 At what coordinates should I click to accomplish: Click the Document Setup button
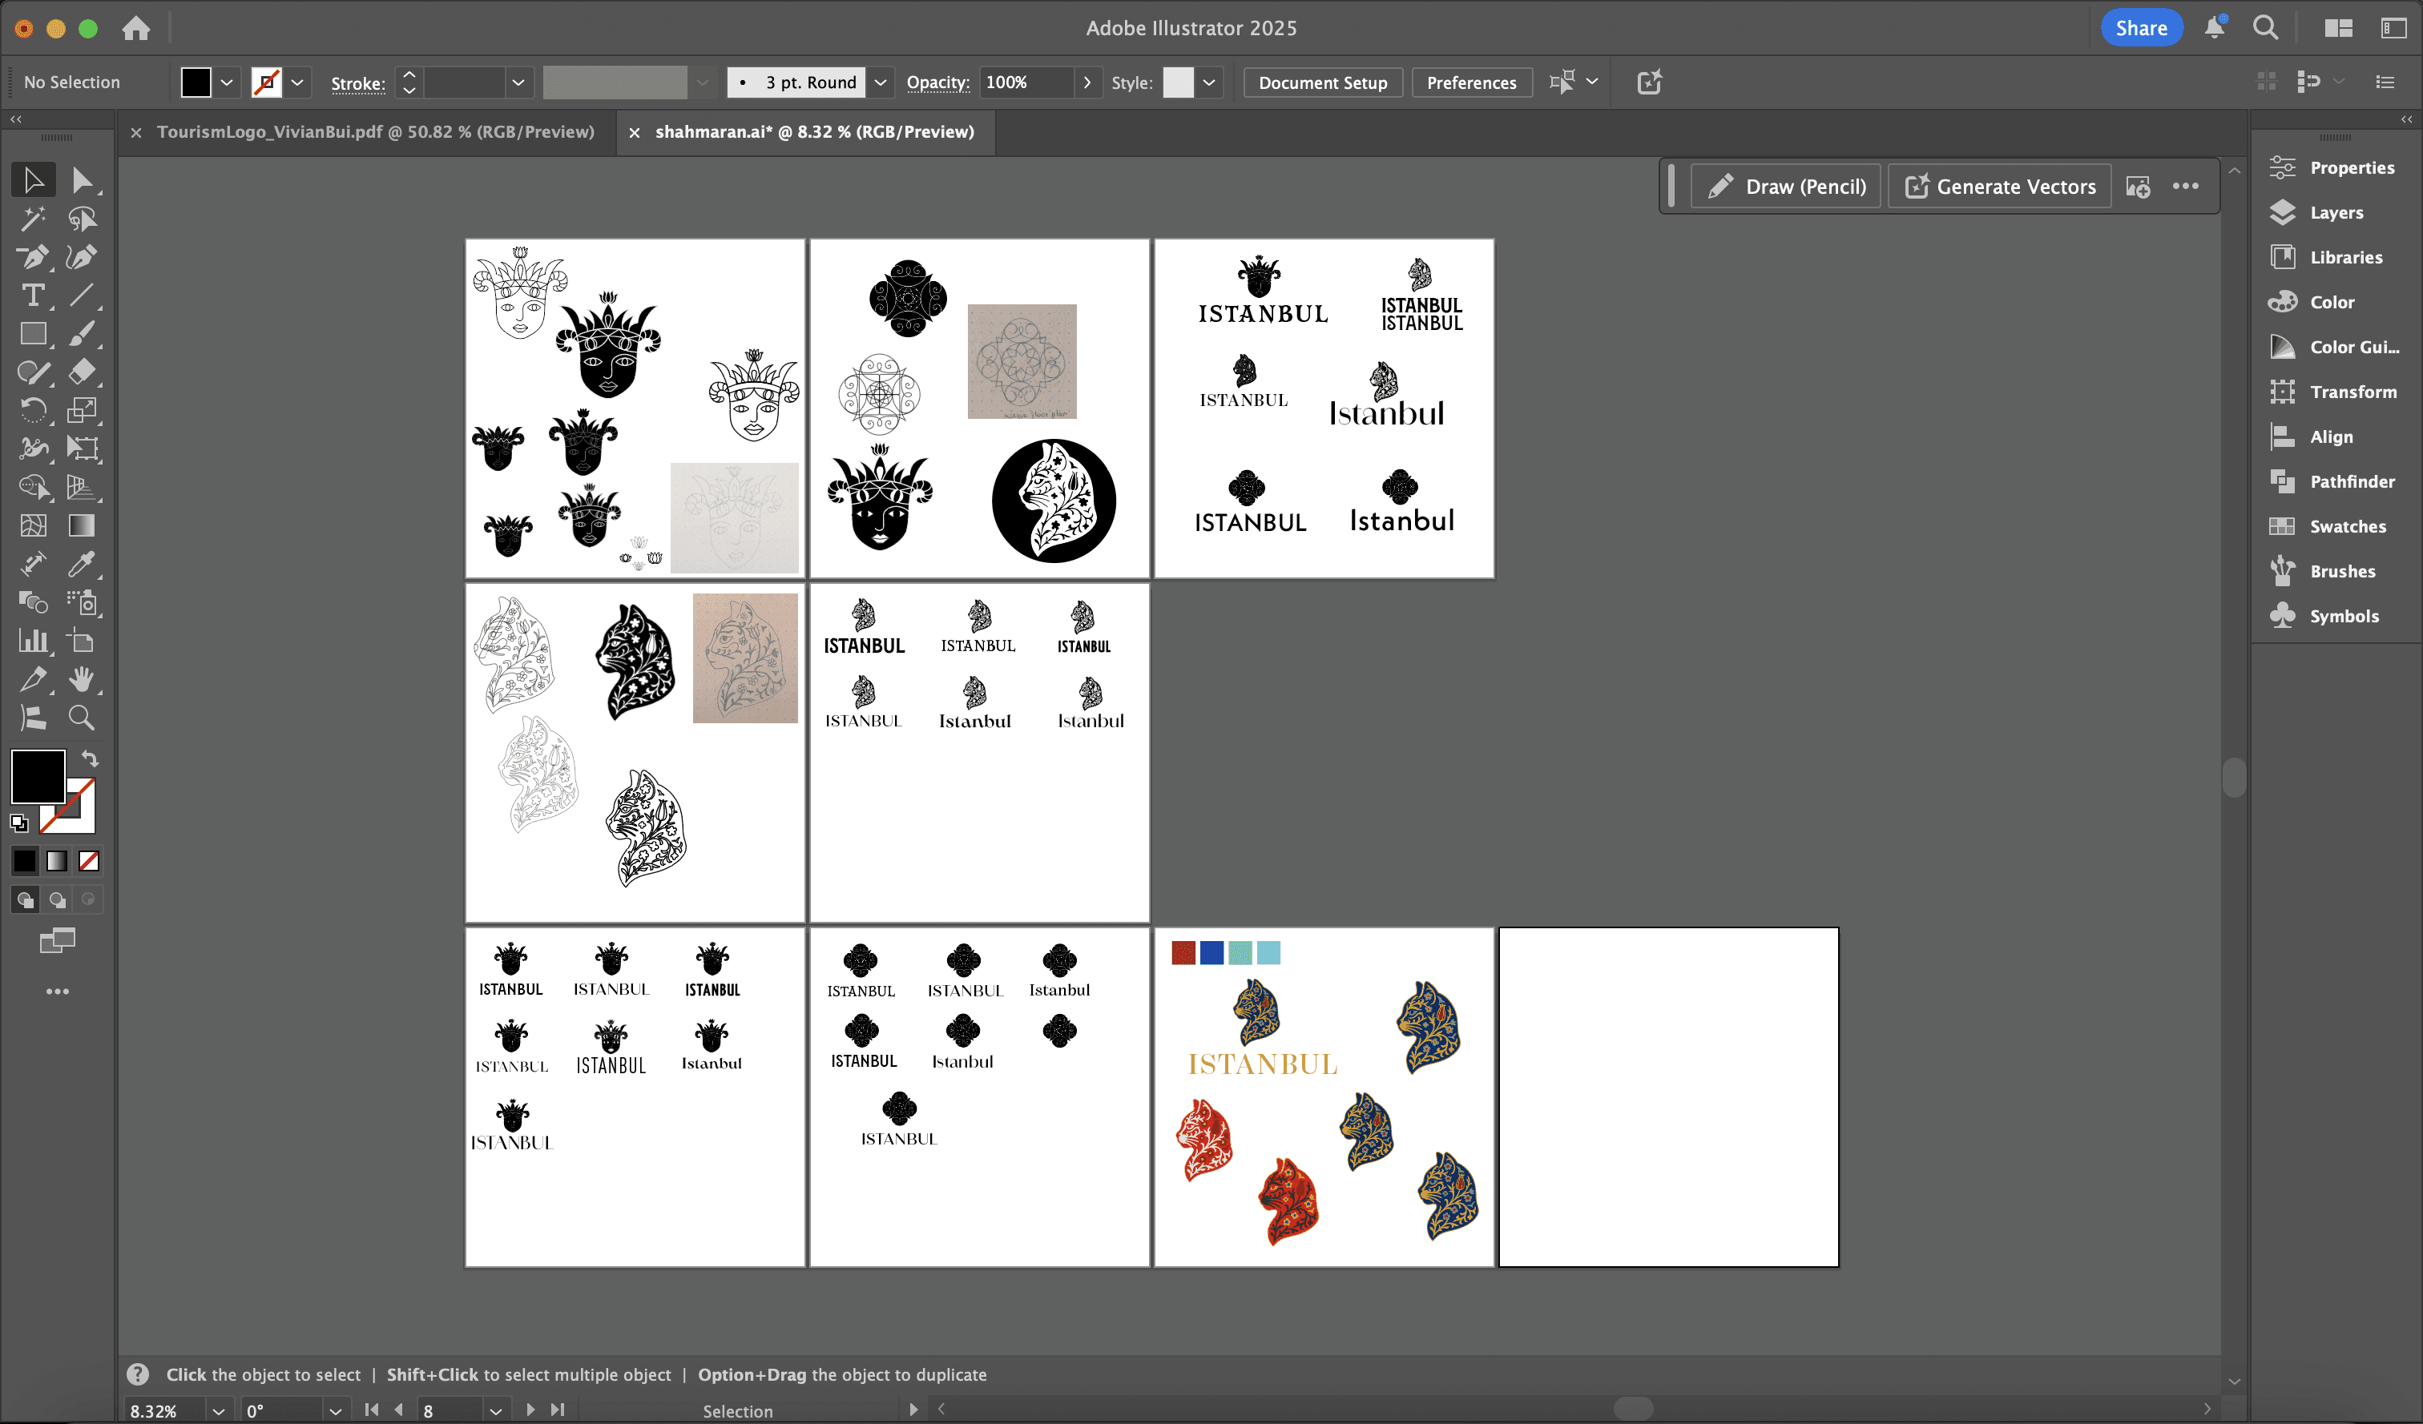[x=1322, y=82]
